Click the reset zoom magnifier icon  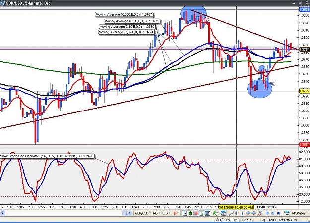point(260,213)
